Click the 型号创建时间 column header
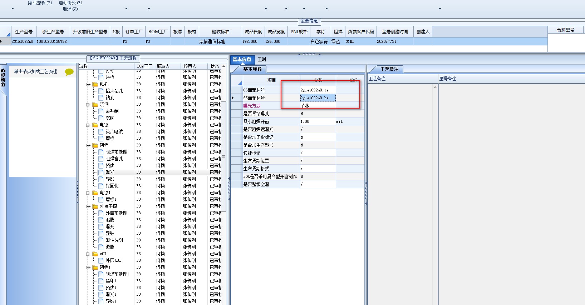 395,32
